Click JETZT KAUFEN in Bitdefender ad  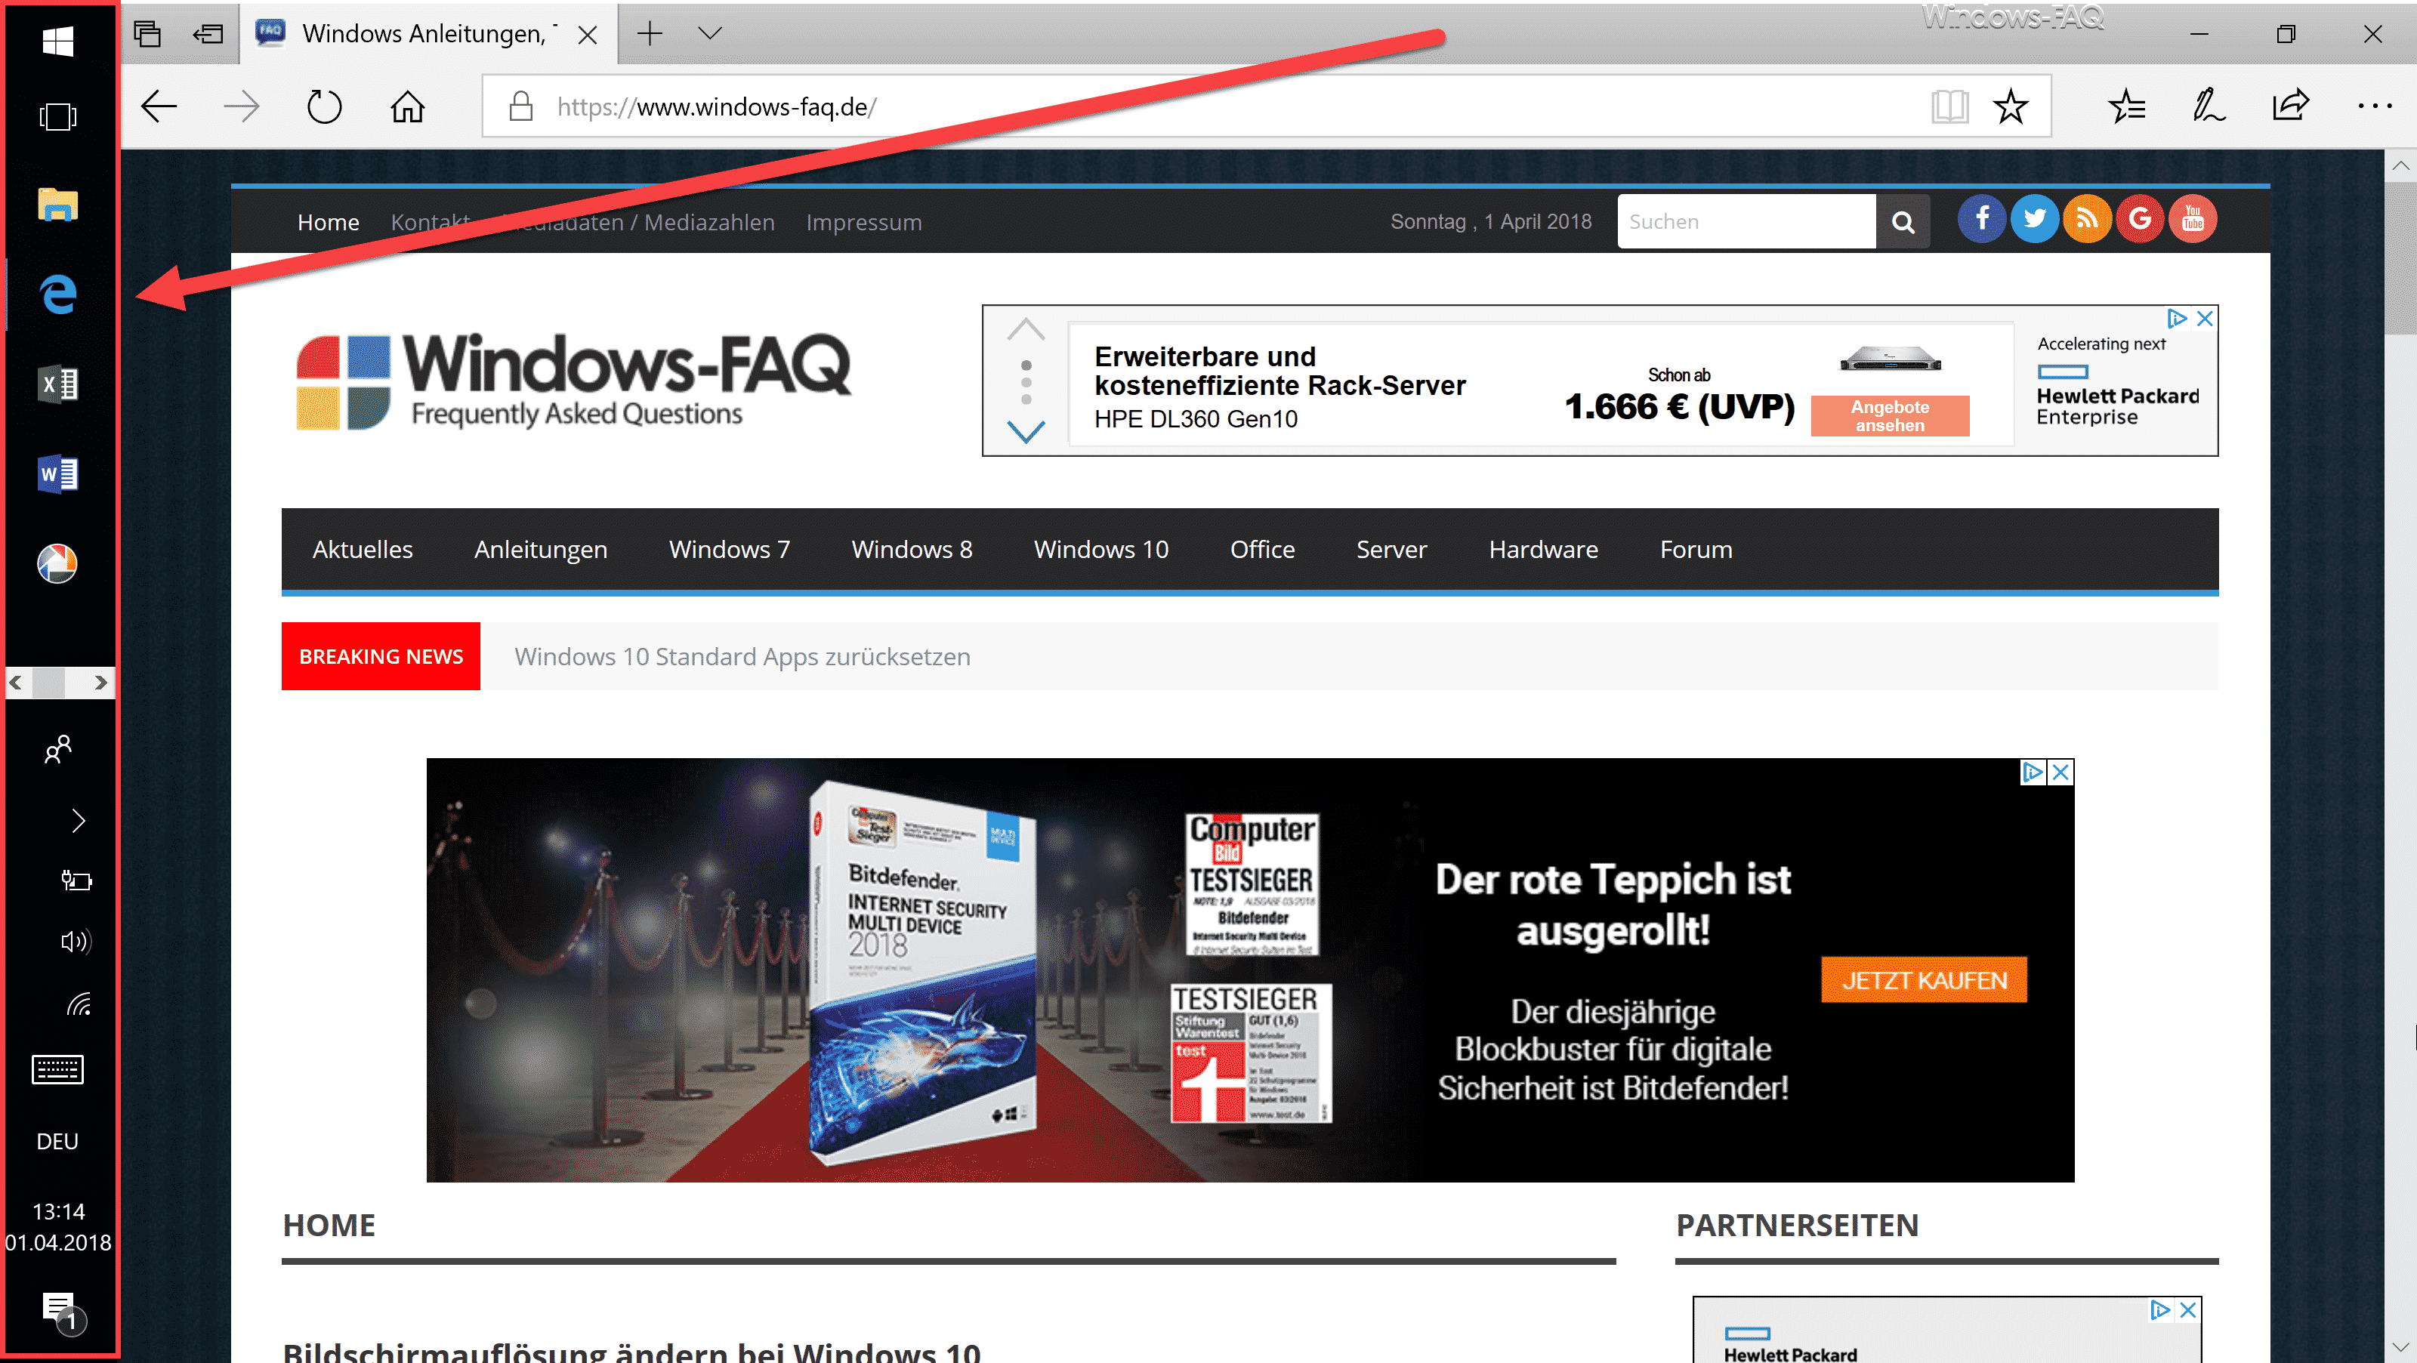[x=1924, y=980]
